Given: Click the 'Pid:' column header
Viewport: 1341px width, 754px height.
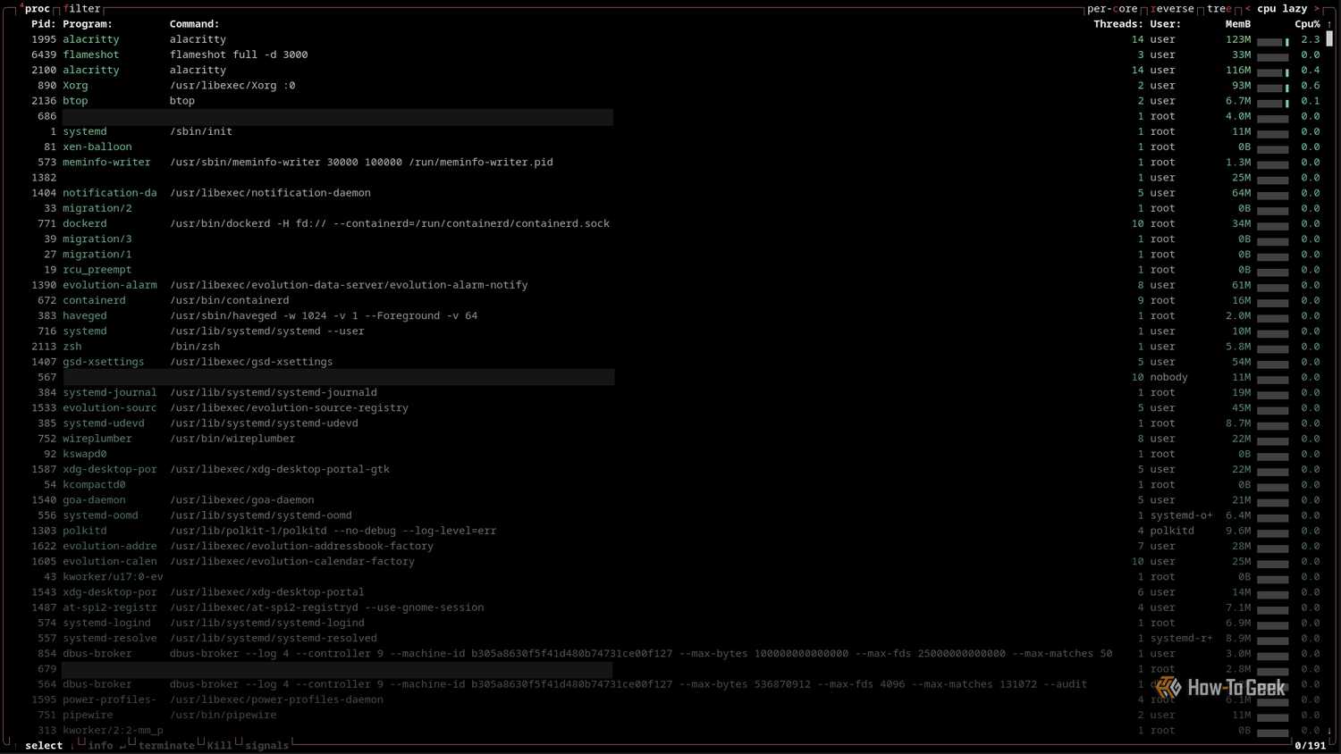Looking at the screenshot, I should [x=44, y=24].
